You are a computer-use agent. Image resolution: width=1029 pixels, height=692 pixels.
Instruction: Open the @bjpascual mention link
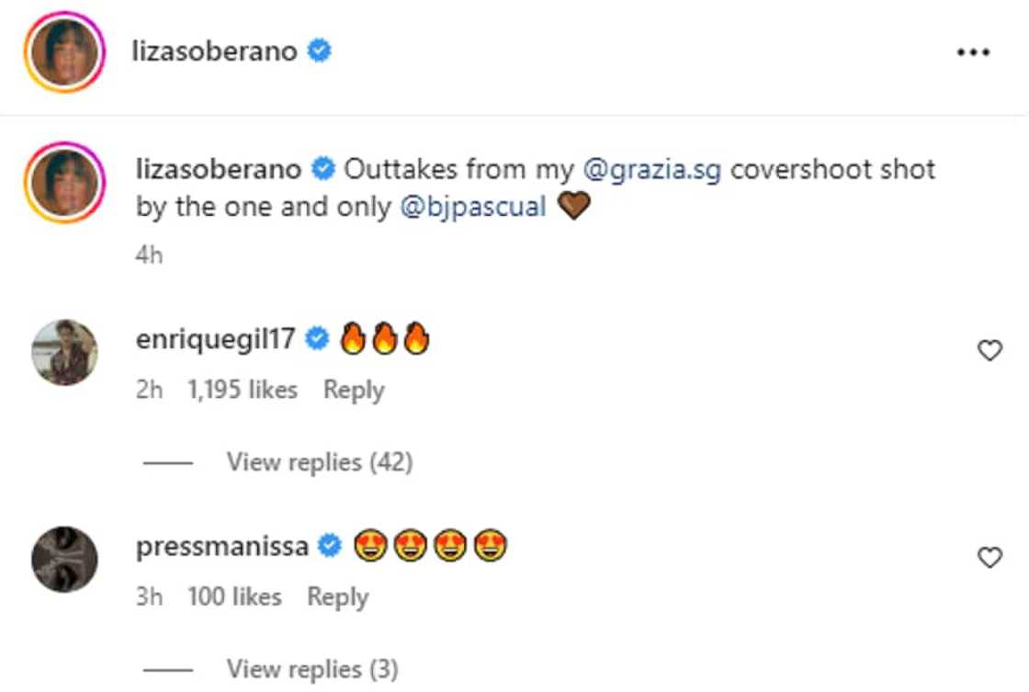pos(473,207)
